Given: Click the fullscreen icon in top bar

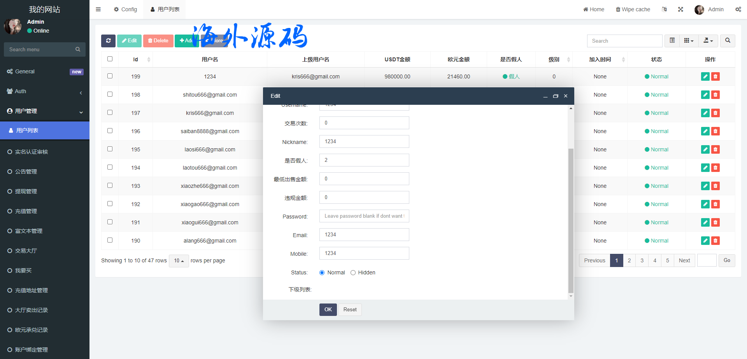Looking at the screenshot, I should coord(680,9).
